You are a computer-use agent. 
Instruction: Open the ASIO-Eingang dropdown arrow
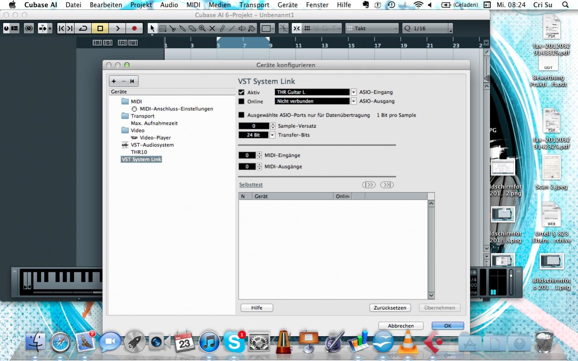point(354,92)
